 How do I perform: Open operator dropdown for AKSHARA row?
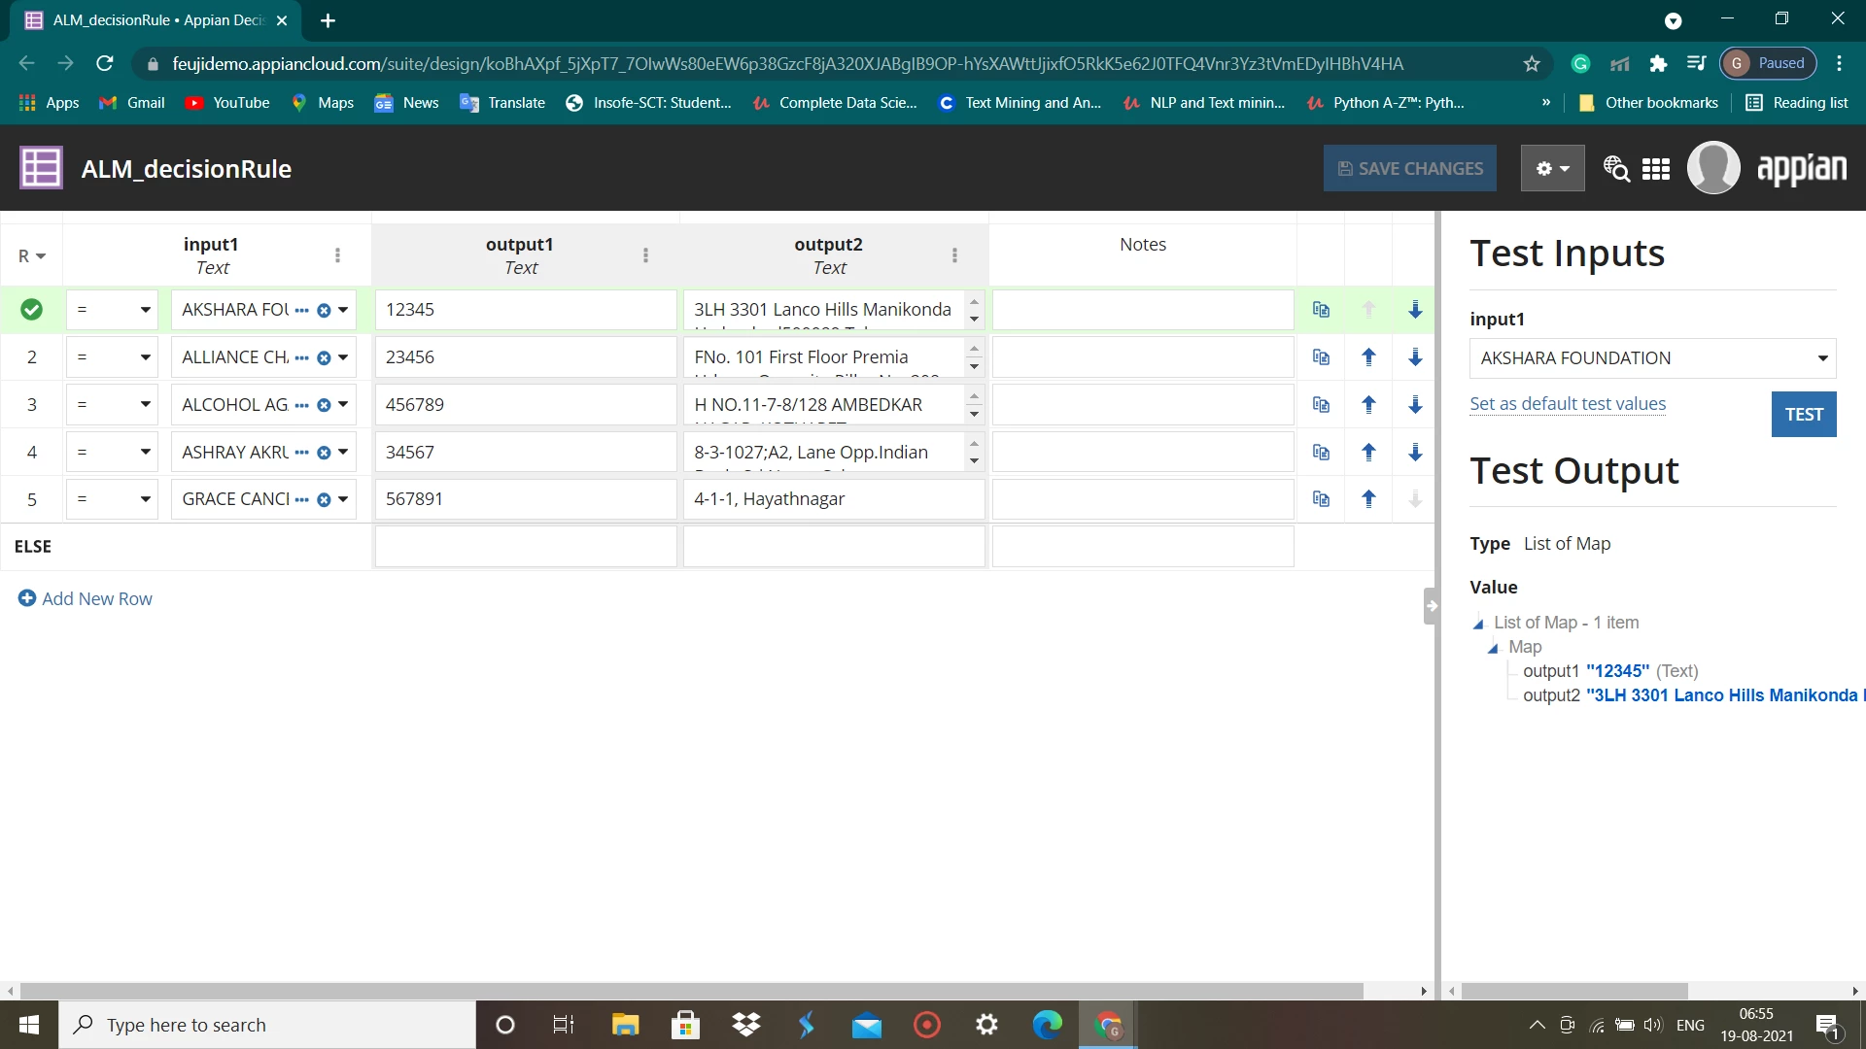point(113,310)
